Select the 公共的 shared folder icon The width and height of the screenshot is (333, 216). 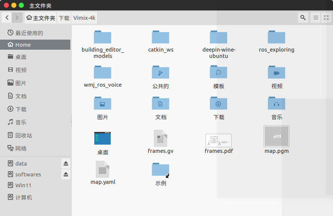pos(161,72)
